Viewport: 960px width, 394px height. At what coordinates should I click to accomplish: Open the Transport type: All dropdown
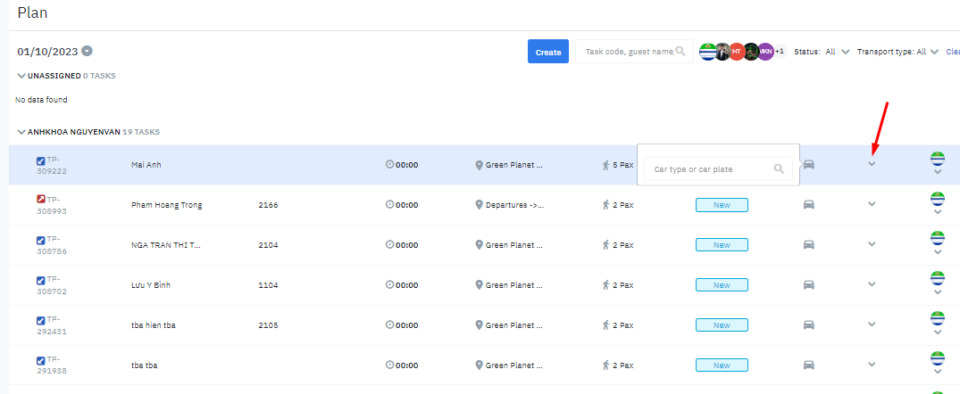coord(934,52)
